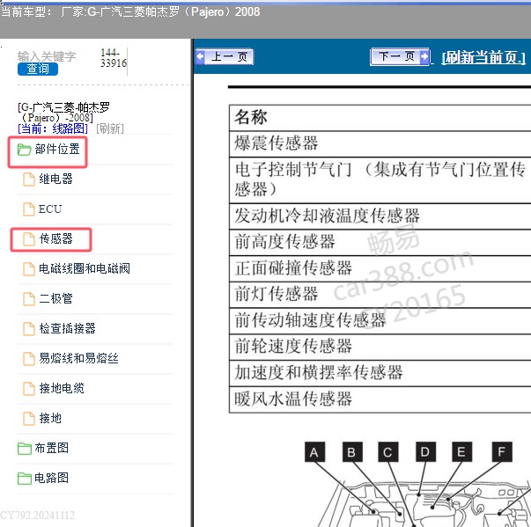Click the document icon next to 传感器

point(29,238)
